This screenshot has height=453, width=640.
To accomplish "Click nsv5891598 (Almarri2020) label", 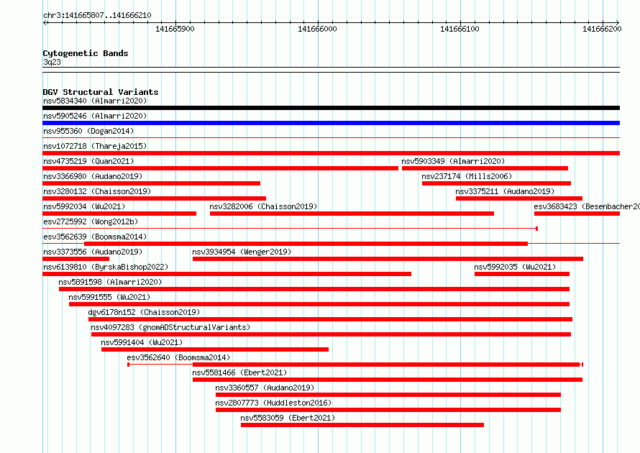I will coord(110,282).
